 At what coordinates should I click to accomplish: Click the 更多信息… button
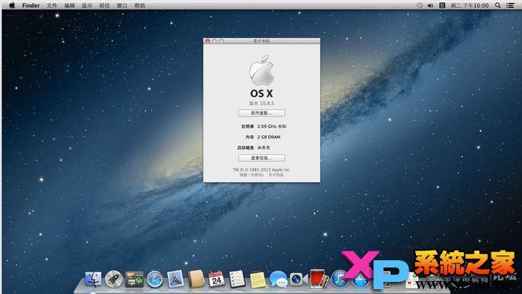coord(262,157)
